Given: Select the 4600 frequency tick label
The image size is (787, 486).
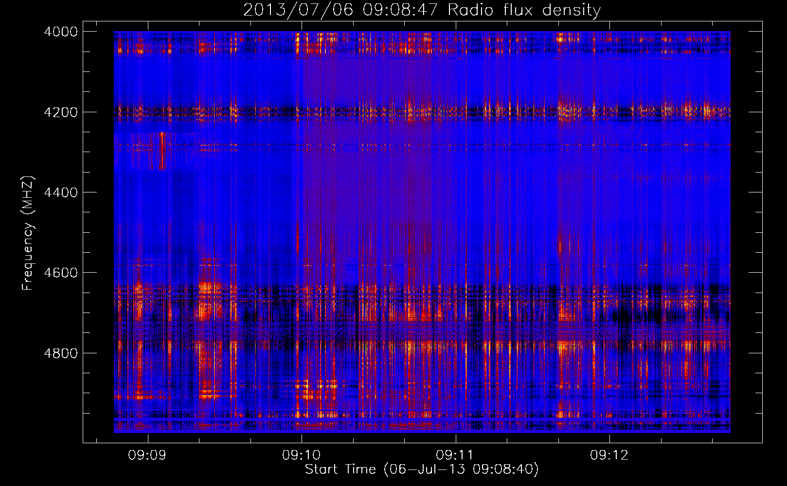Looking at the screenshot, I should point(61,273).
